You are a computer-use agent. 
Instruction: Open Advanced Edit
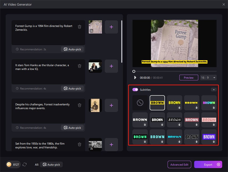tap(179, 164)
